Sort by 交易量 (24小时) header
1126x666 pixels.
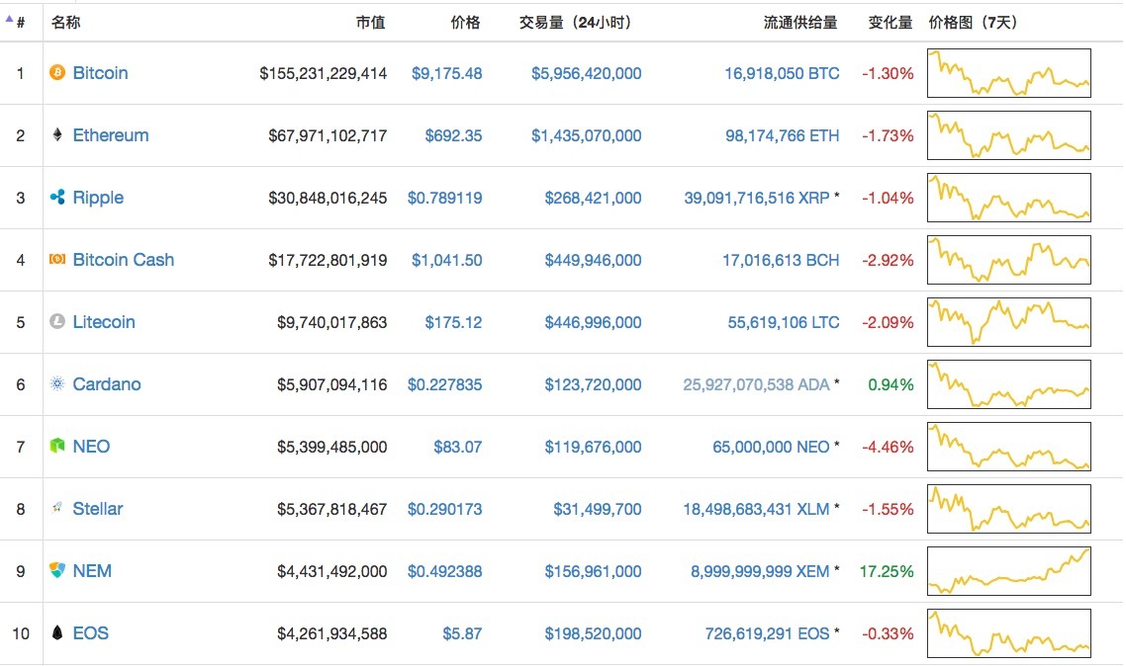tap(576, 23)
